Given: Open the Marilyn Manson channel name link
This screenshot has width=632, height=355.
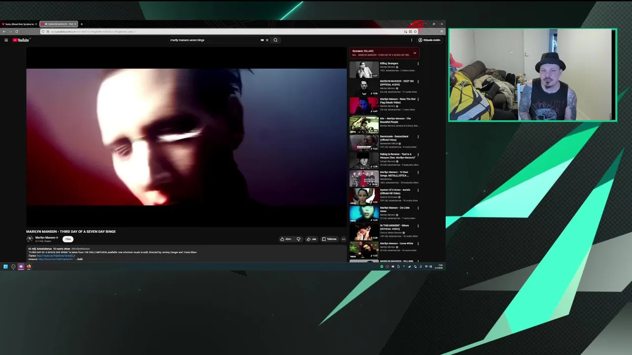Looking at the screenshot, I should click(x=45, y=238).
